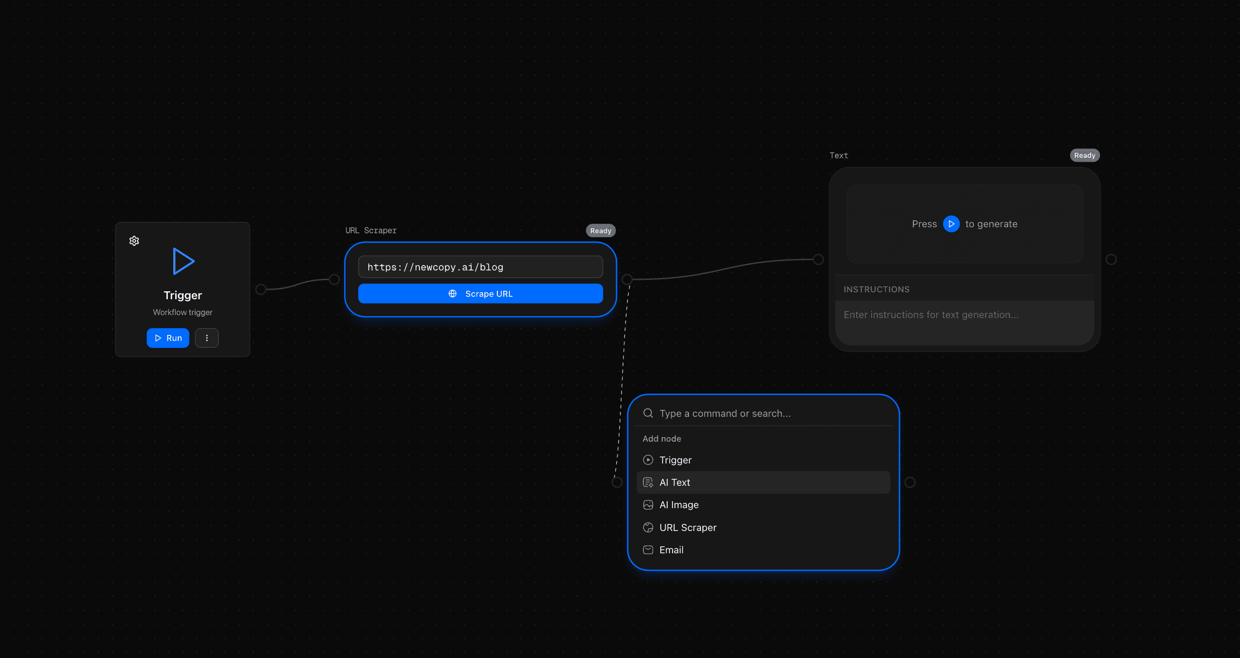The height and width of the screenshot is (658, 1240).
Task: Click the Text node Ready status badge
Action: (x=1085, y=155)
